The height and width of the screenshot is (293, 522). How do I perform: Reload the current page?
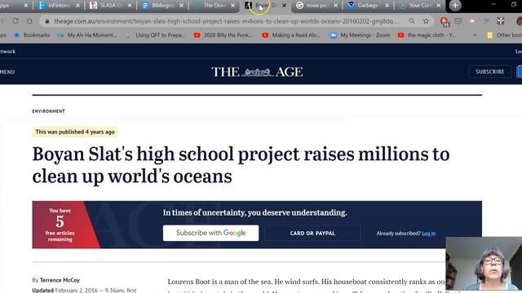[15, 21]
